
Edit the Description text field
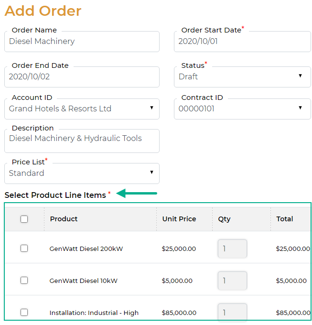pyautogui.click(x=82, y=139)
